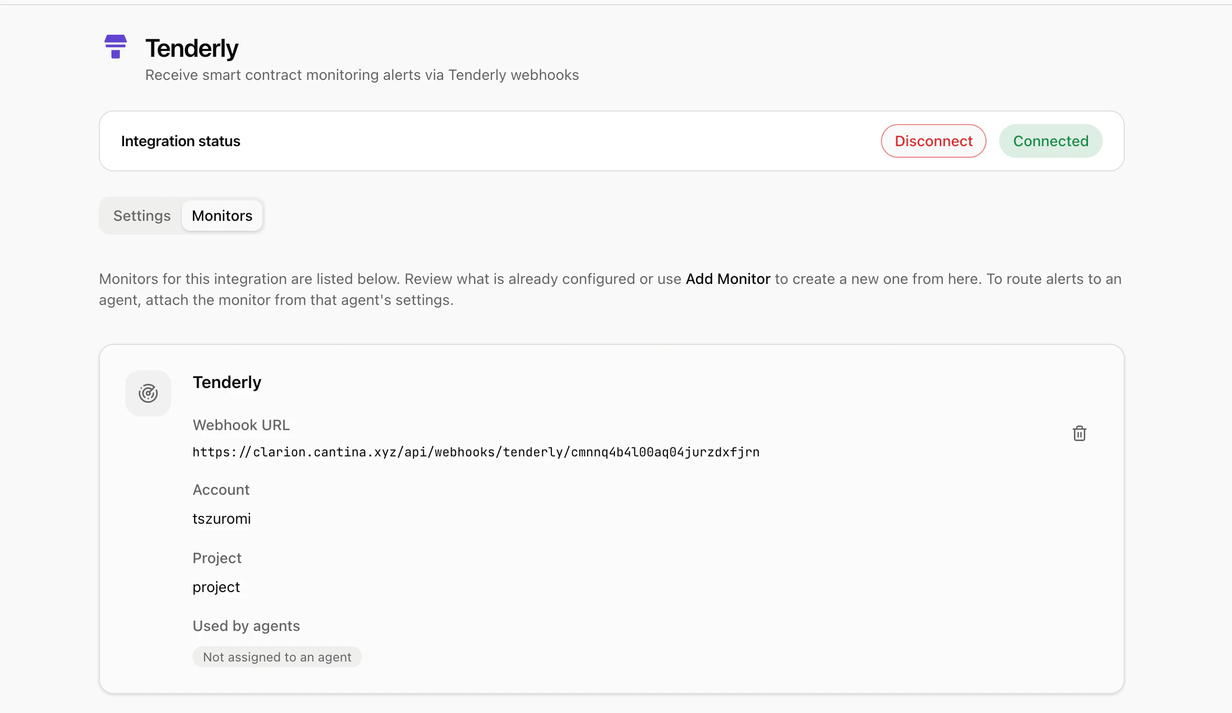Click the radar monitor icon
1232x713 pixels.
[148, 393]
